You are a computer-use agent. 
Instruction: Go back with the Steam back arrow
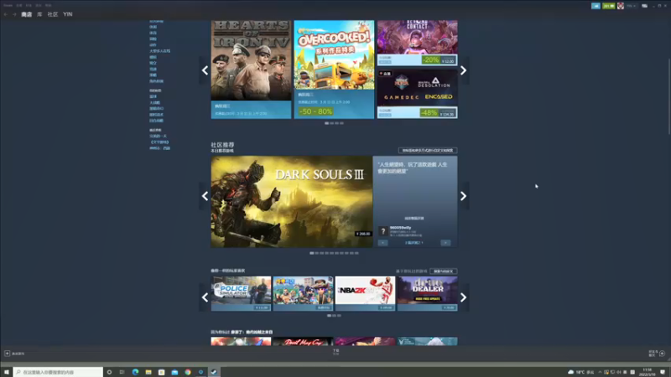point(6,14)
